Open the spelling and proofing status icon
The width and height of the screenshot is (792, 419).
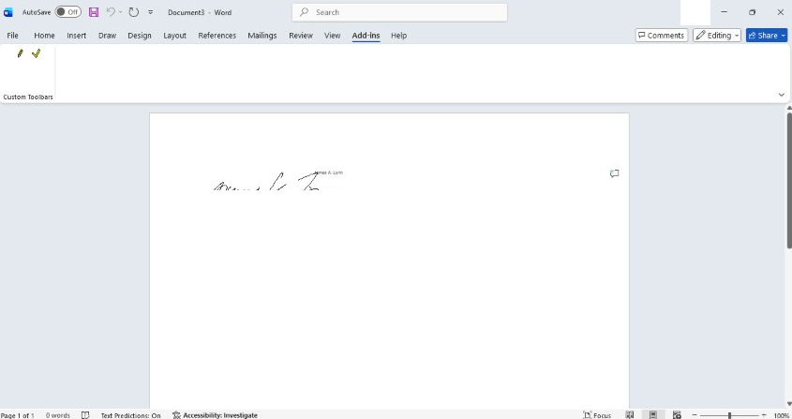pyautogui.click(x=85, y=415)
